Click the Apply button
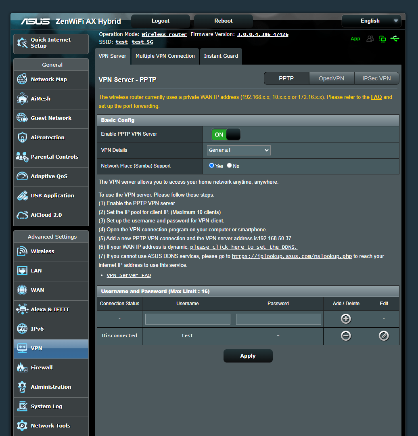The width and height of the screenshot is (418, 436). (x=248, y=356)
